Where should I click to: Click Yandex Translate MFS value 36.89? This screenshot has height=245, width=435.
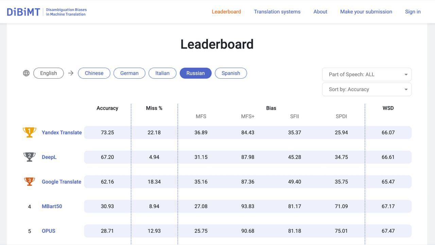coord(201,132)
